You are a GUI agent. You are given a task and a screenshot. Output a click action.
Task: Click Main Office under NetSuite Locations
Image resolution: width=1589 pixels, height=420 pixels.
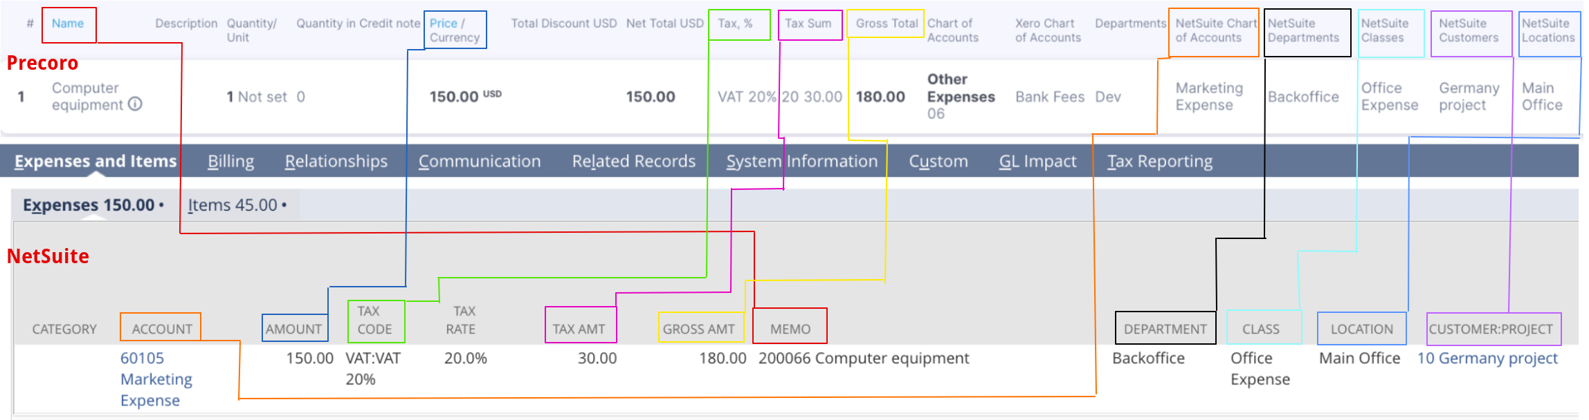(1542, 97)
